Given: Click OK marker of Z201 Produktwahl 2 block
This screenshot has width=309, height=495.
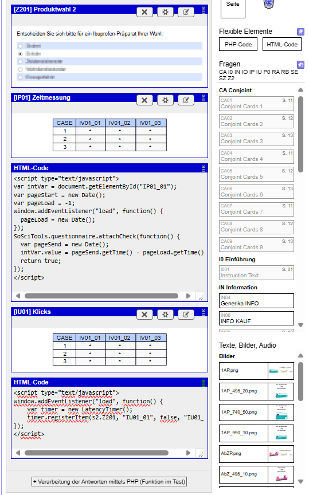Looking at the screenshot, I should click(x=204, y=10).
